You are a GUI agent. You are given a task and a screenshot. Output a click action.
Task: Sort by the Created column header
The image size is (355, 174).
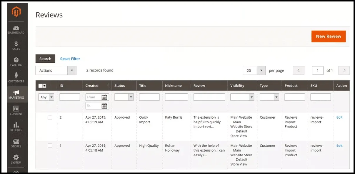[x=92, y=85]
